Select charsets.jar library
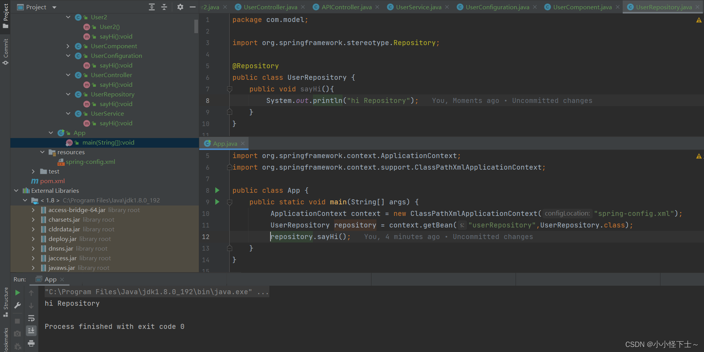The width and height of the screenshot is (704, 352). 64,219
